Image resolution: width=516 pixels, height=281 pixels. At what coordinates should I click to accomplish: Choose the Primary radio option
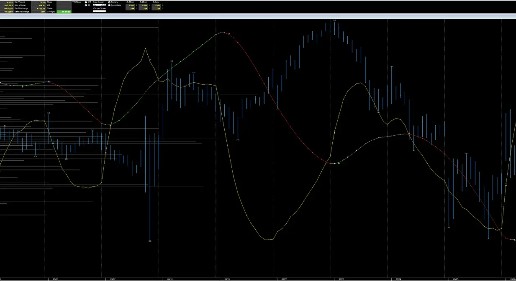pyautogui.click(x=109, y=2)
